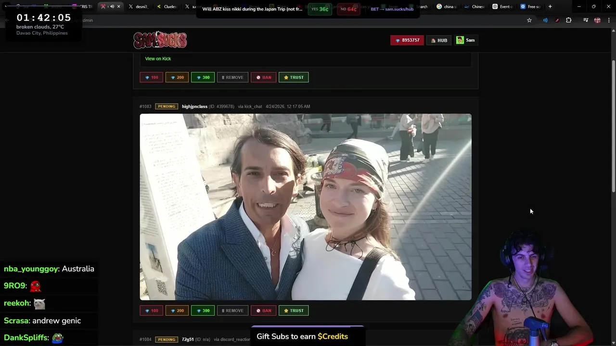Image resolution: width=616 pixels, height=346 pixels.
Task: Click the 72g51 username
Action: [x=188, y=339]
